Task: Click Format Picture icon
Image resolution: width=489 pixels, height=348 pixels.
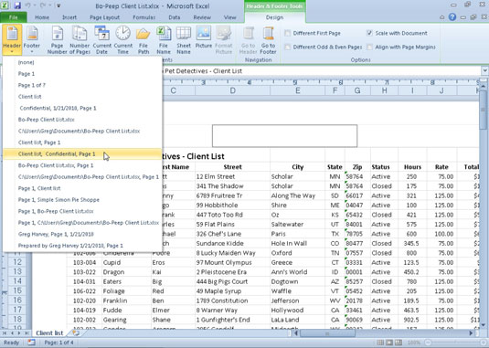Action: coord(224,40)
